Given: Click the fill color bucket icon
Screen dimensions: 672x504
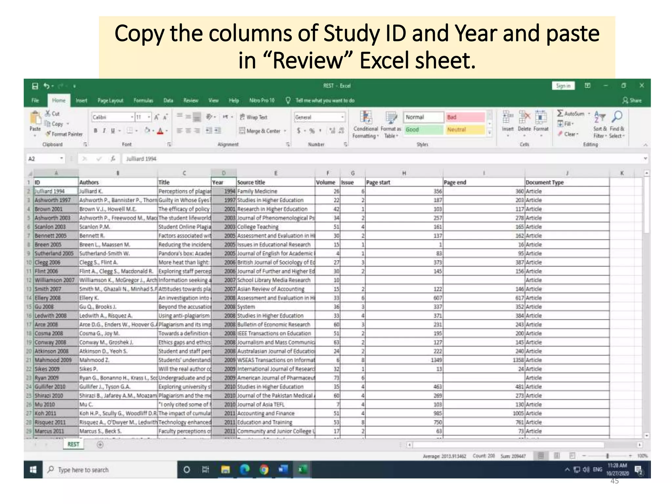Looking at the screenshot, I should pyautogui.click(x=147, y=131).
